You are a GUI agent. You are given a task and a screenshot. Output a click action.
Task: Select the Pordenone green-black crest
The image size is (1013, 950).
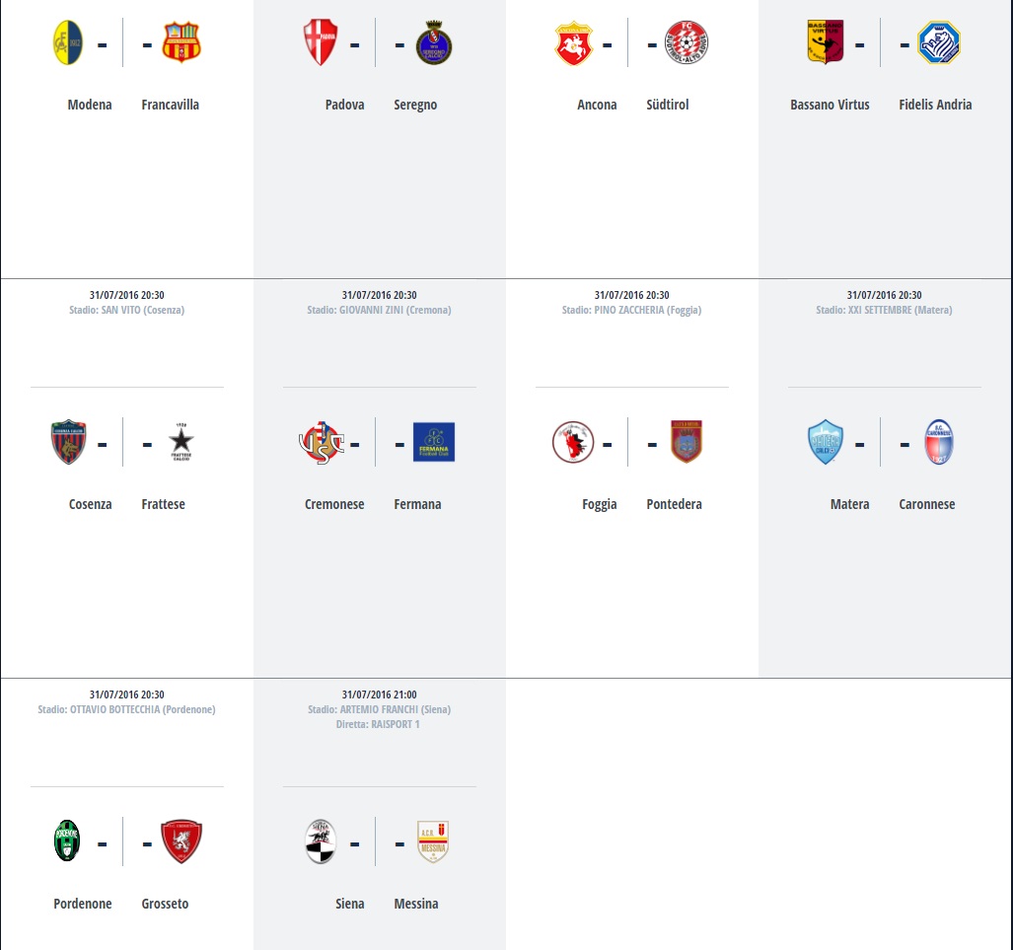pos(67,841)
